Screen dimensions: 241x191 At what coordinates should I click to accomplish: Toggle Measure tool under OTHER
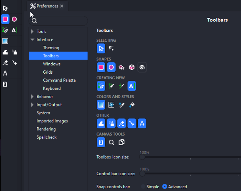142,124
